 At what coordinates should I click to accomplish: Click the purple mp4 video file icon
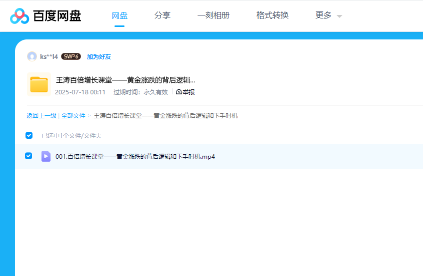(46, 156)
